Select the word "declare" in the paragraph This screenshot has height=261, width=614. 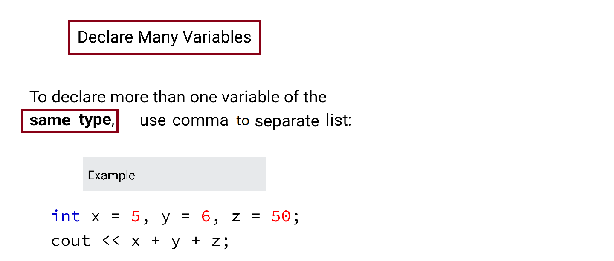point(79,97)
